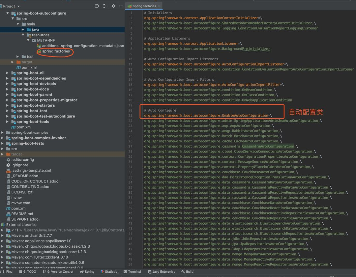Select the spring-boot-test-autoconfigure module
This screenshot has height=277, width=356.
45,116
